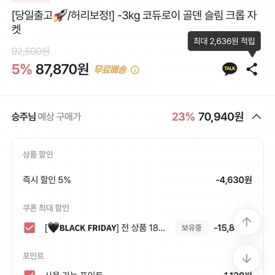275x275 pixels.
Task: Collapse the expected purchase price chevron
Action: pyautogui.click(x=256, y=116)
